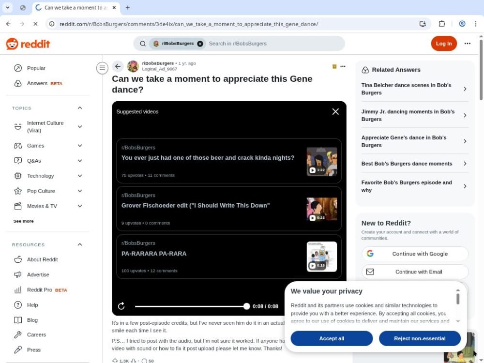The image size is (484, 363).
Task: Click the Search in r/BobsBurgers field
Action: pos(273,44)
